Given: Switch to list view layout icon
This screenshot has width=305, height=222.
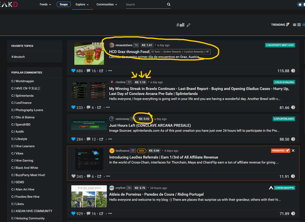Looking at the screenshot, I should pyautogui.click(x=295, y=25).
